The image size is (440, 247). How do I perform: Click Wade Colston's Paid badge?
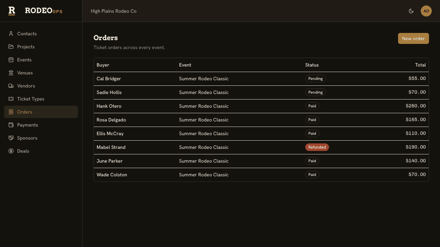(x=312, y=175)
